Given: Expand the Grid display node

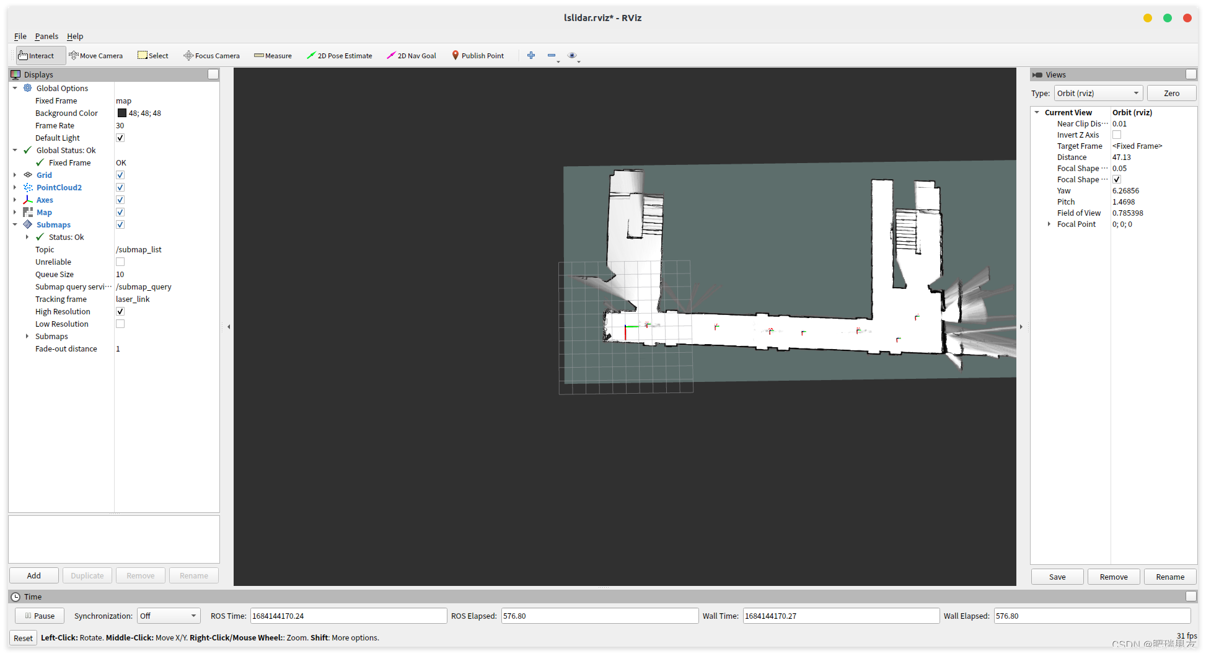Looking at the screenshot, I should tap(15, 175).
